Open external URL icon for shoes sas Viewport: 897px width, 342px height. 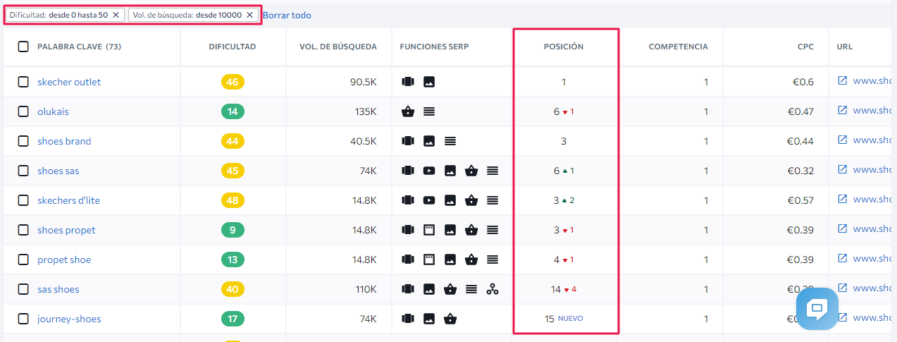(x=842, y=170)
